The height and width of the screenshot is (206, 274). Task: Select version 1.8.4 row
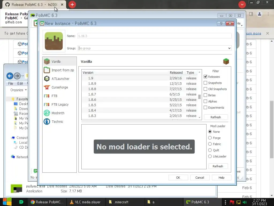(140, 110)
